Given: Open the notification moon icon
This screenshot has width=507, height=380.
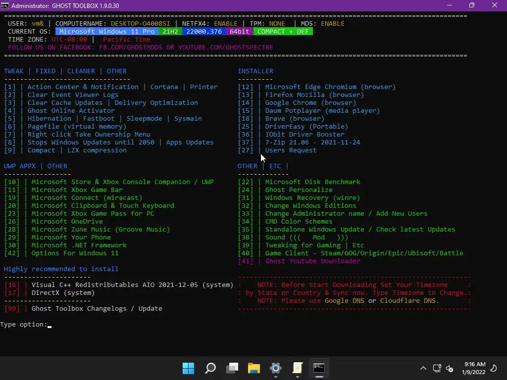Looking at the screenshot, I should (494, 368).
